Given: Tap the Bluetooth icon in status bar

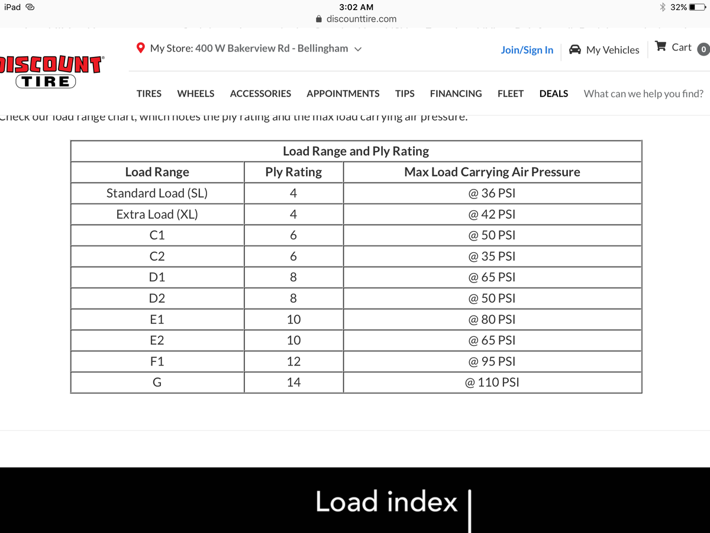Looking at the screenshot, I should [x=663, y=7].
